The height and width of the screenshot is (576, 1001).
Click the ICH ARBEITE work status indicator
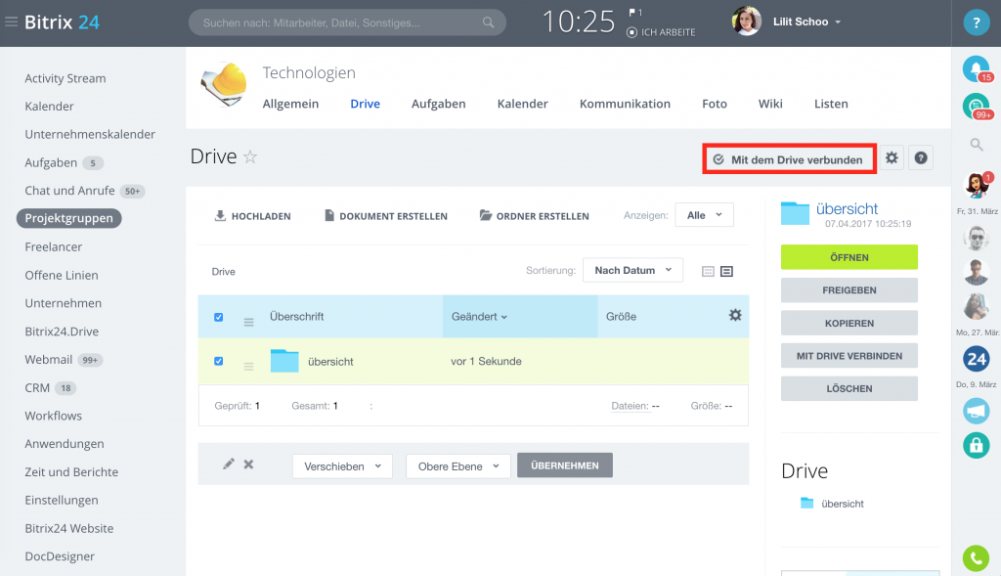[x=661, y=32]
